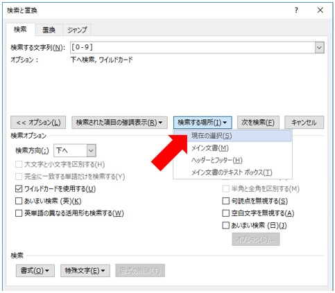Open the 特殊文字 dropdown button
Screen dimensions: 335x293
tap(85, 271)
